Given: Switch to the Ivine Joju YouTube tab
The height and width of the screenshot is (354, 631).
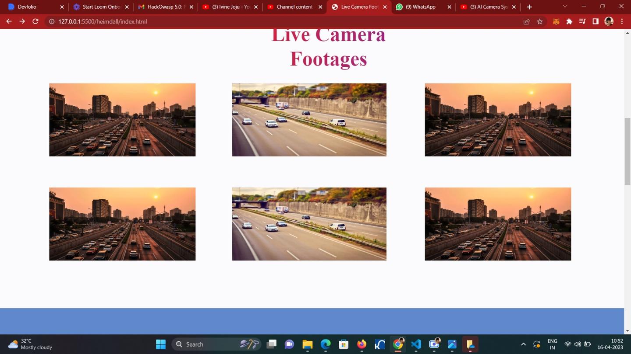Looking at the screenshot, I should point(231,7).
